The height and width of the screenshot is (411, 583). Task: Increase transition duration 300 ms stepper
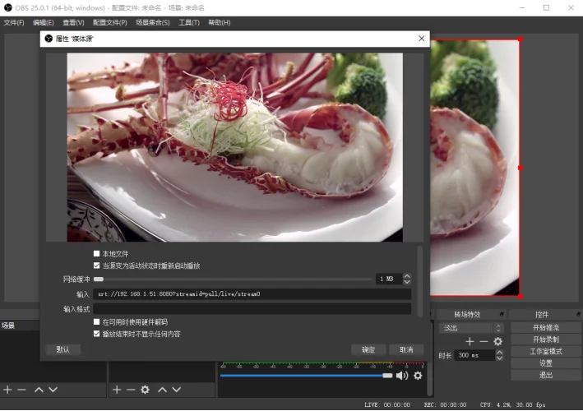(500, 353)
